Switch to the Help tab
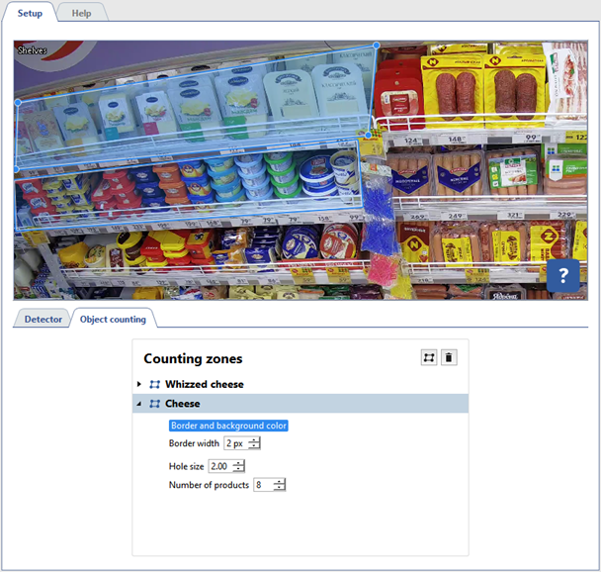This screenshot has width=601, height=572. coord(81,13)
